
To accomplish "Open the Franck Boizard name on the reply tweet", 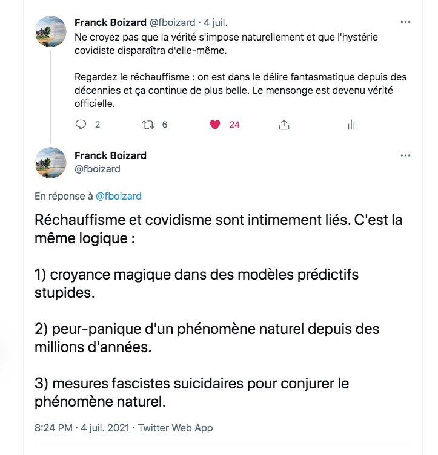I will pyautogui.click(x=110, y=155).
